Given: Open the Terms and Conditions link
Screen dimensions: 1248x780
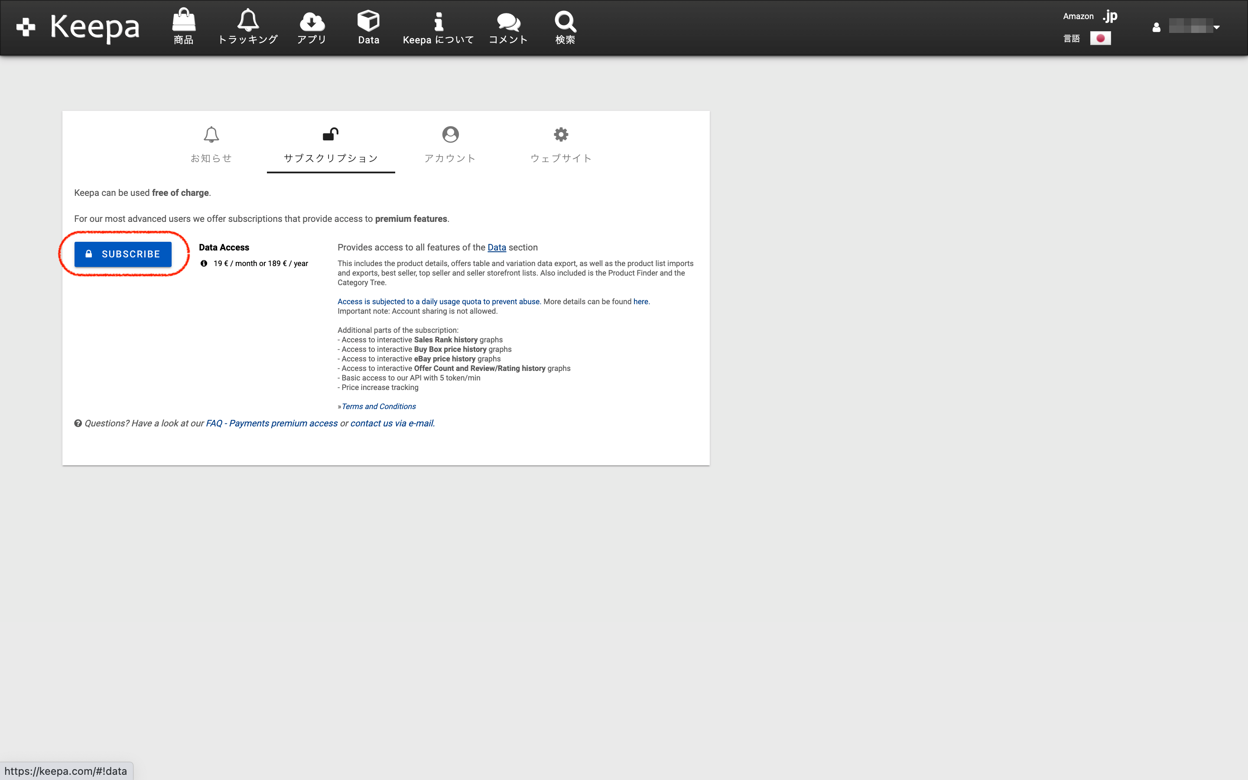Looking at the screenshot, I should 379,406.
